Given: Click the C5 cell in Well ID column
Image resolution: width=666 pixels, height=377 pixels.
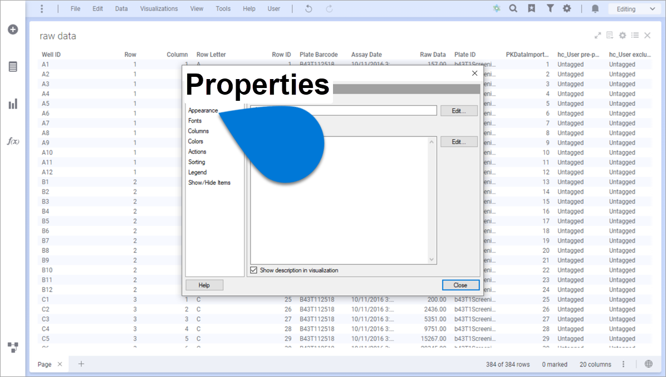Looking at the screenshot, I should click(x=46, y=339).
